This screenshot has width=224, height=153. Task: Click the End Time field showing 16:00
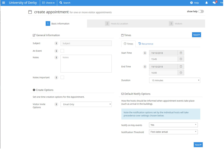coord(164,73)
